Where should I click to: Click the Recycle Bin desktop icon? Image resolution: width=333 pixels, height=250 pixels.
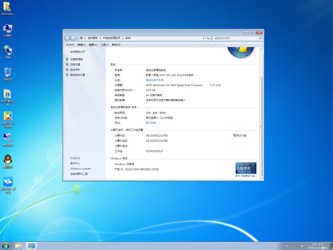[8, 72]
